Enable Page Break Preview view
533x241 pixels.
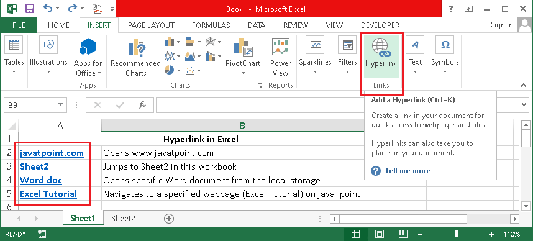coord(403,234)
